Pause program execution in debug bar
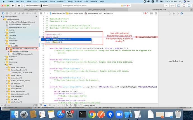This screenshot has height=120, width=193. point(50,105)
